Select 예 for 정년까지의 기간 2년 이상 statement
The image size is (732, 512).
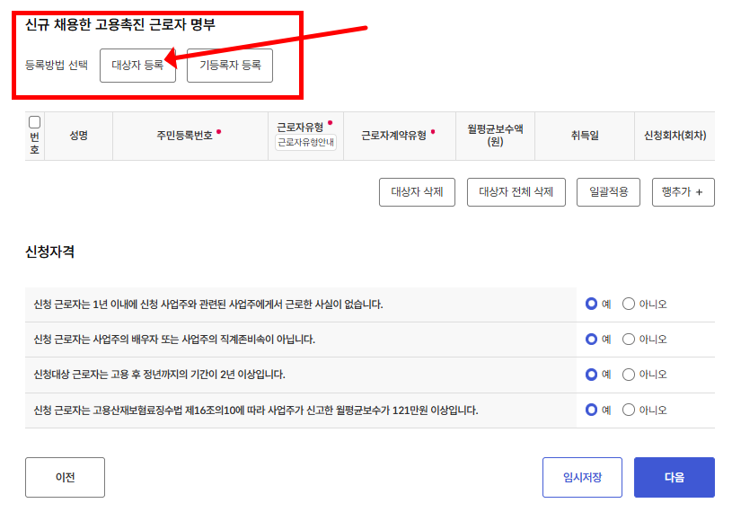click(592, 375)
